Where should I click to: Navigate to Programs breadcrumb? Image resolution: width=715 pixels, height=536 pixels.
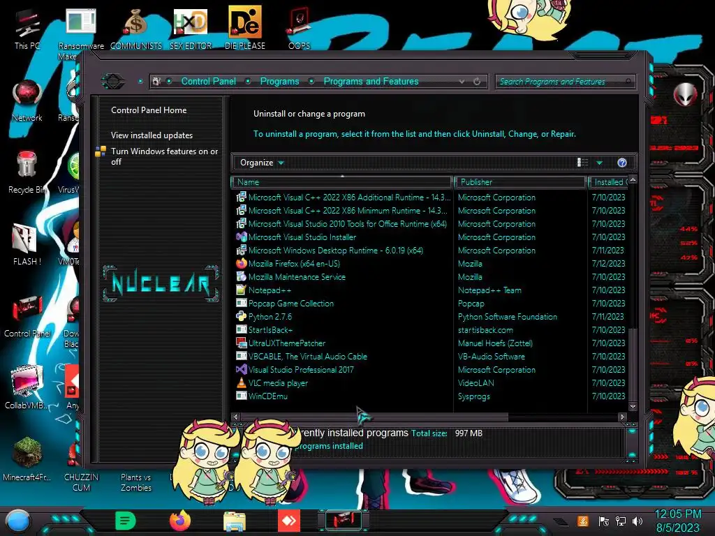[x=279, y=81]
